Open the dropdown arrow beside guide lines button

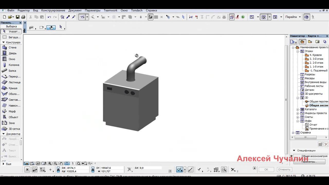pyautogui.click(x=87, y=17)
